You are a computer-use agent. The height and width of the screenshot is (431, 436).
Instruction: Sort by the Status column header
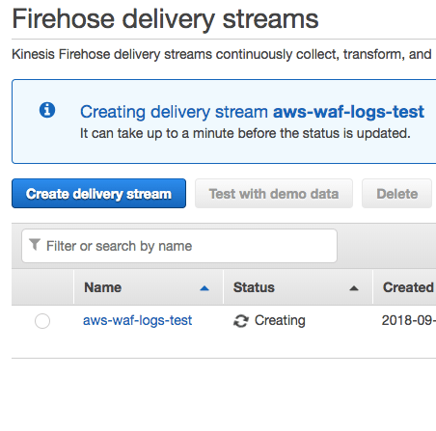pos(298,287)
